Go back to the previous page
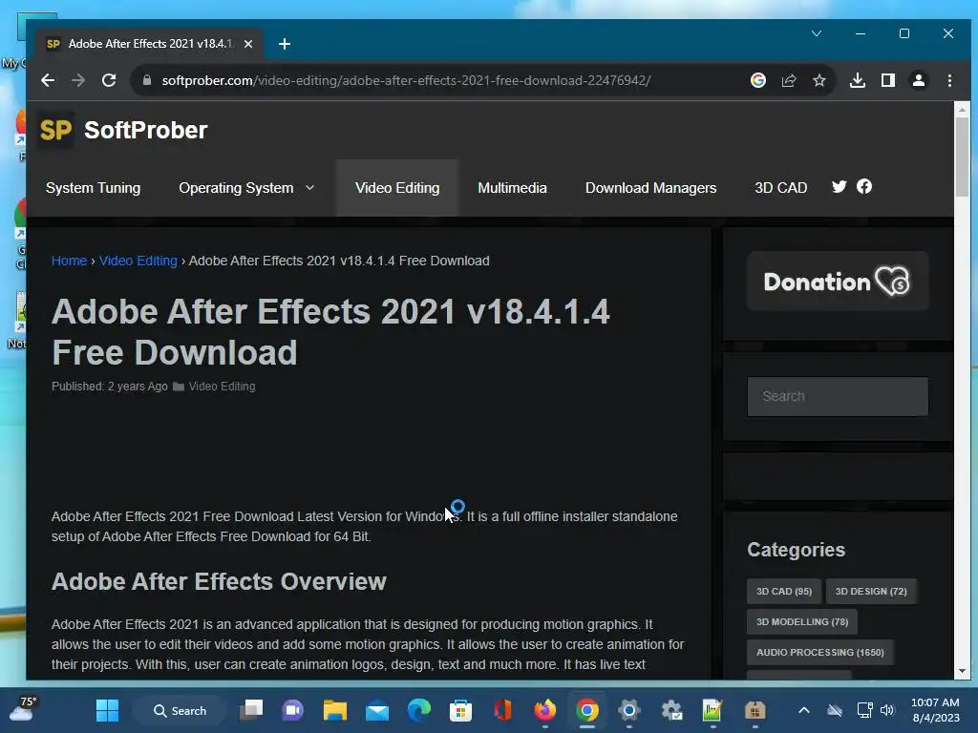 pos(48,80)
